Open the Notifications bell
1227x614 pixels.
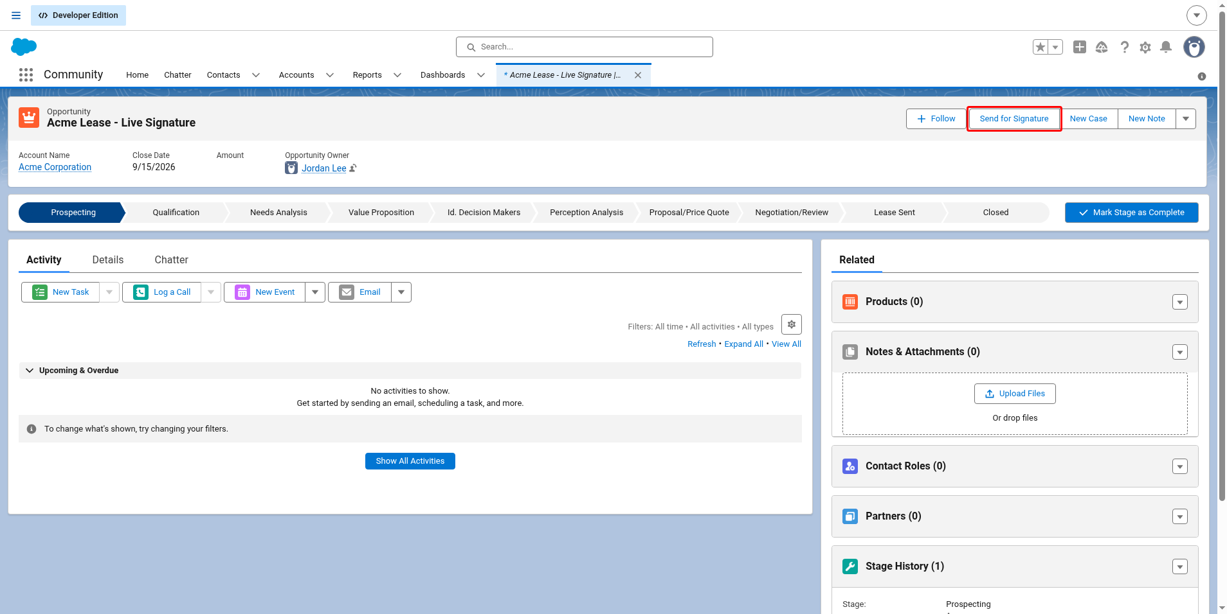1166,47
